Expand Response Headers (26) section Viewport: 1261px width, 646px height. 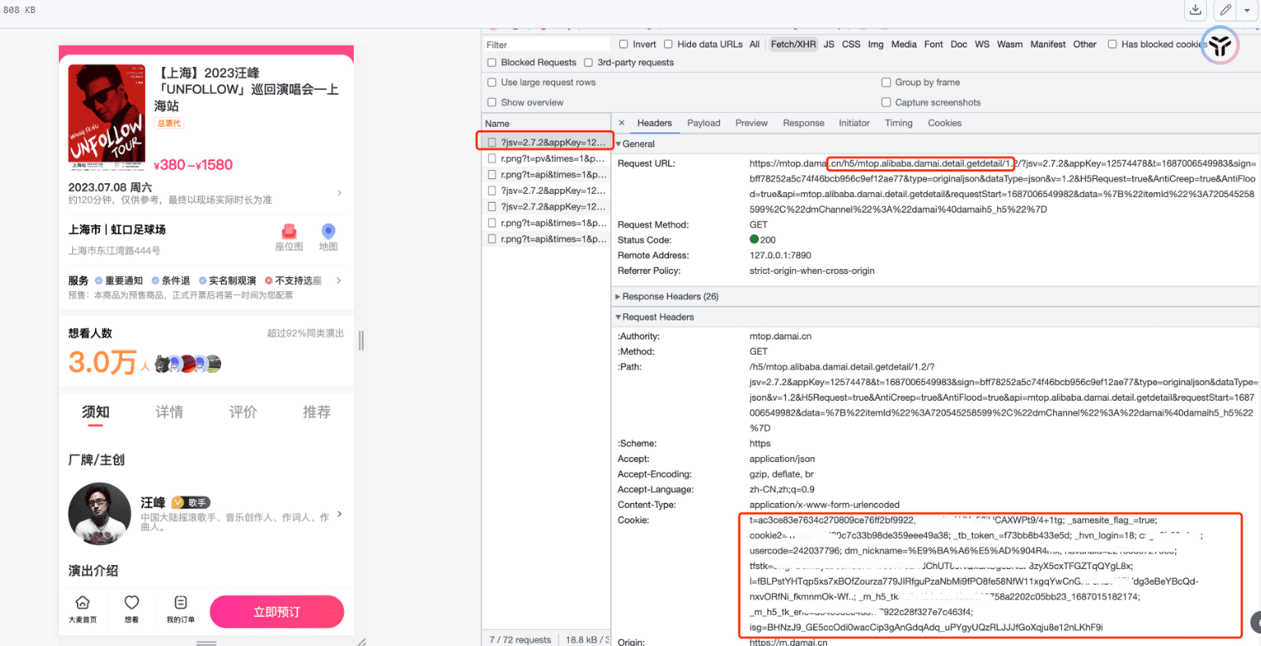[x=618, y=297]
